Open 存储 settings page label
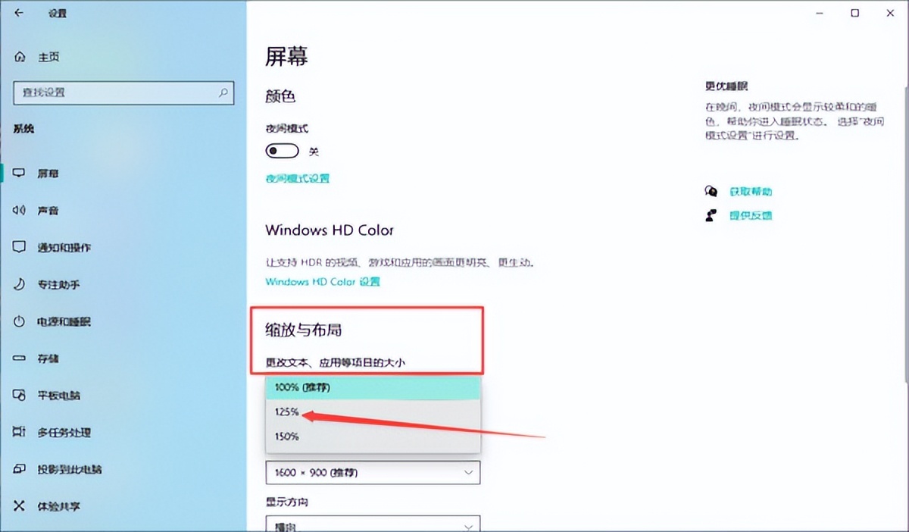Viewport: 909px width, 532px height. (x=48, y=358)
